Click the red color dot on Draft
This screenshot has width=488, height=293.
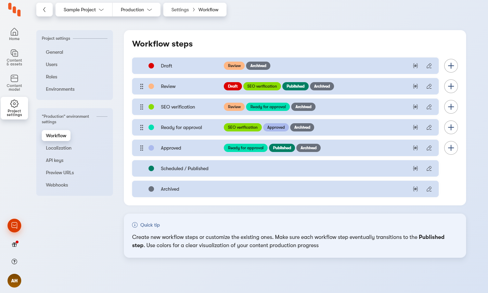coord(151,66)
